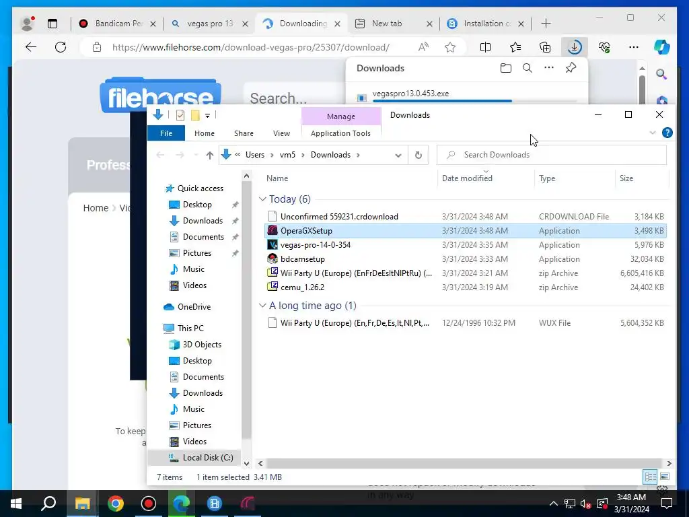This screenshot has width=689, height=517.
Task: Open Windows Start menu
Action: 16,504
